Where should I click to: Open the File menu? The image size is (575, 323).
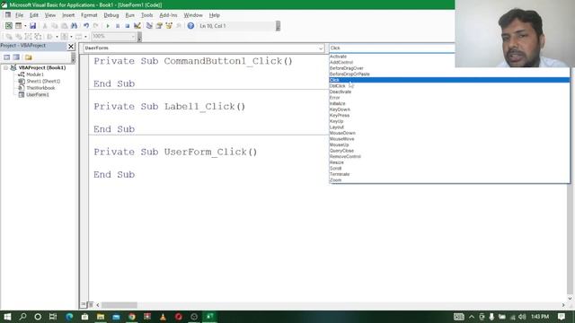pyautogui.click(x=19, y=15)
